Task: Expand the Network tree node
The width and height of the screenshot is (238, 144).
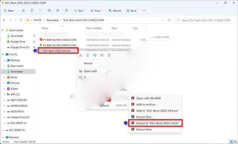Action: [x=3, y=137]
